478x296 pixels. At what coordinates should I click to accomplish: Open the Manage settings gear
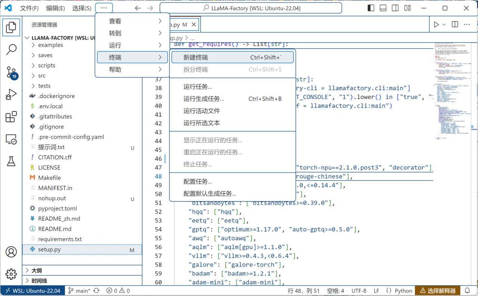point(11,274)
